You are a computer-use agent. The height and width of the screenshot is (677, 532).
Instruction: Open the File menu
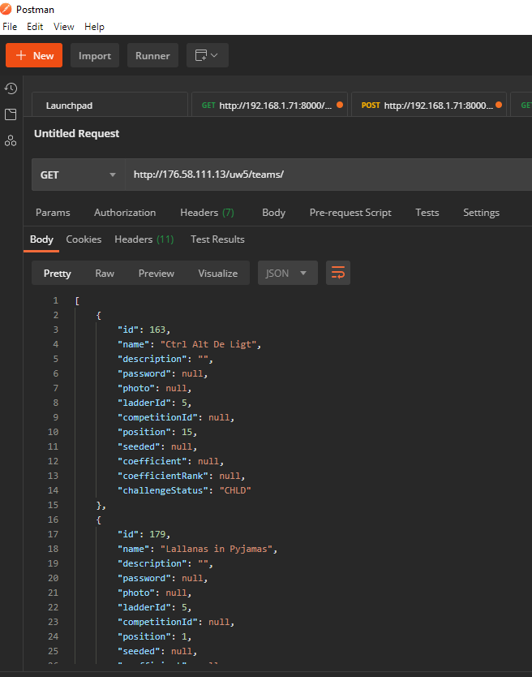(x=10, y=27)
